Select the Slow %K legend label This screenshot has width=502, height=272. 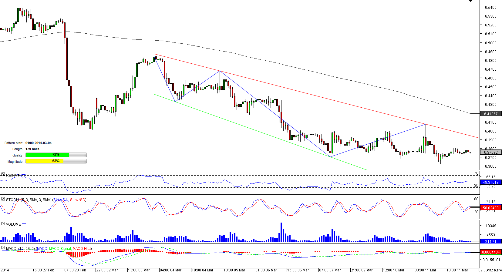point(61,200)
